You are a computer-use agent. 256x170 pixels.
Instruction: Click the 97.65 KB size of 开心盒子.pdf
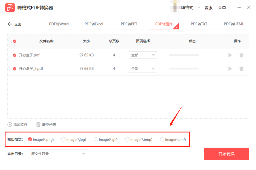coord(87,55)
